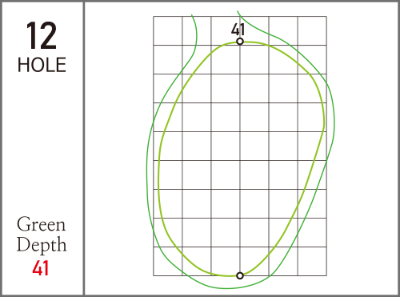
Task: Click the word Depth in the sidebar
Action: [x=42, y=245]
